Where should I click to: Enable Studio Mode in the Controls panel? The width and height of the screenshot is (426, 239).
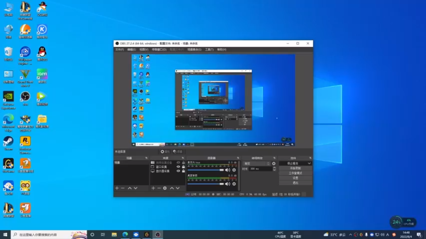pos(296,173)
